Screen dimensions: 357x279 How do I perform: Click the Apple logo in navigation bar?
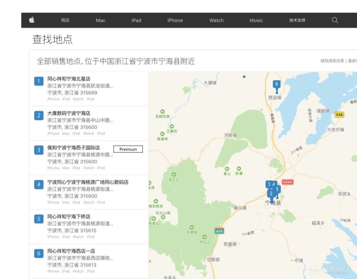(x=31, y=20)
